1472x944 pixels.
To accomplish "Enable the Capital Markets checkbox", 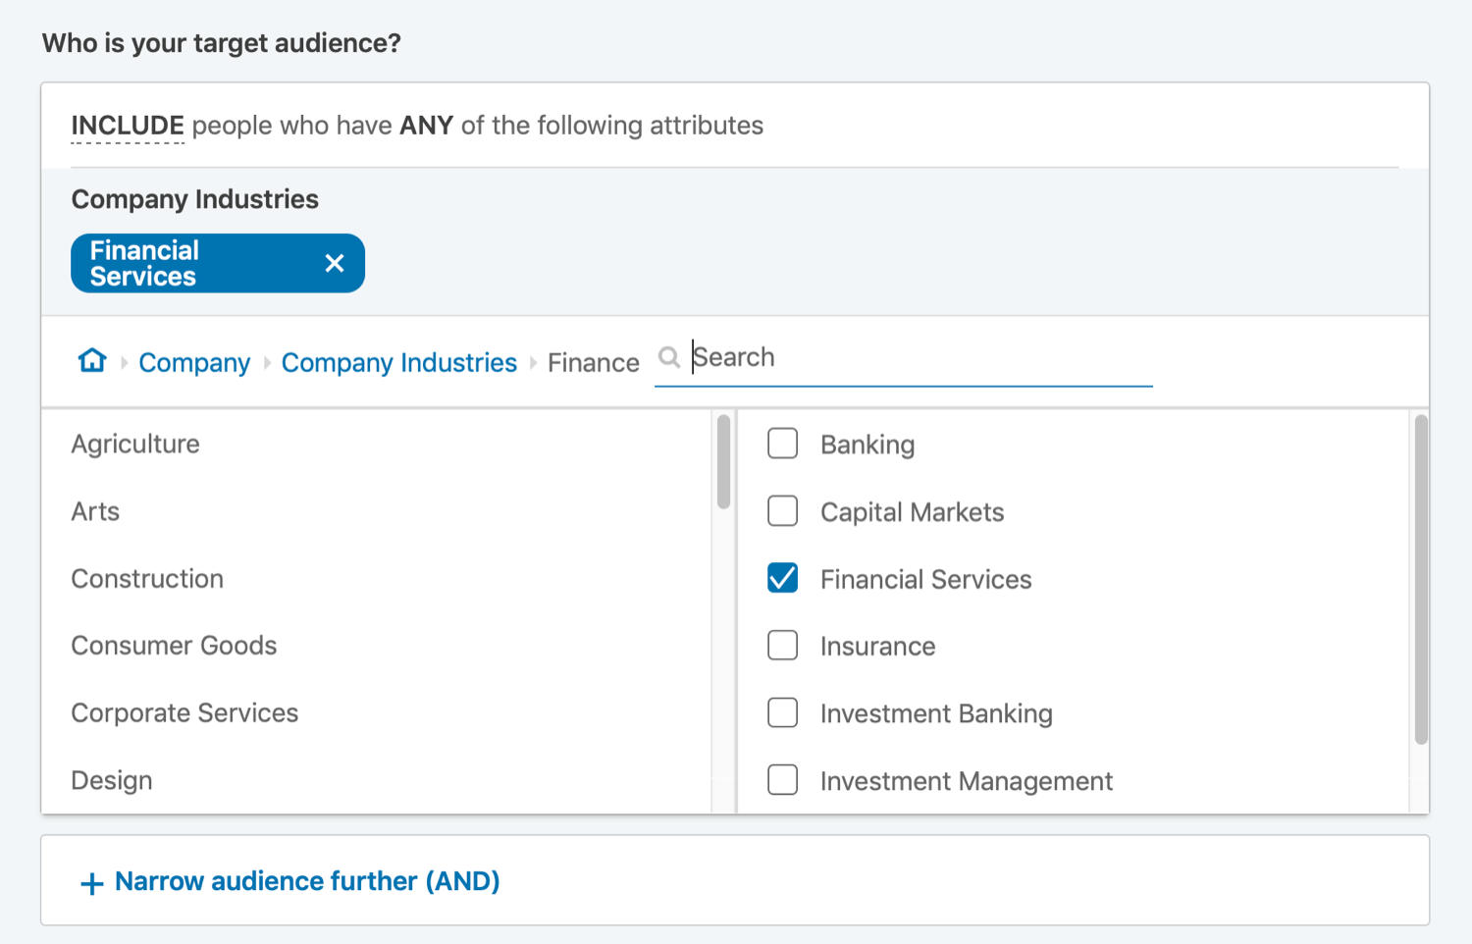I will coord(782,511).
